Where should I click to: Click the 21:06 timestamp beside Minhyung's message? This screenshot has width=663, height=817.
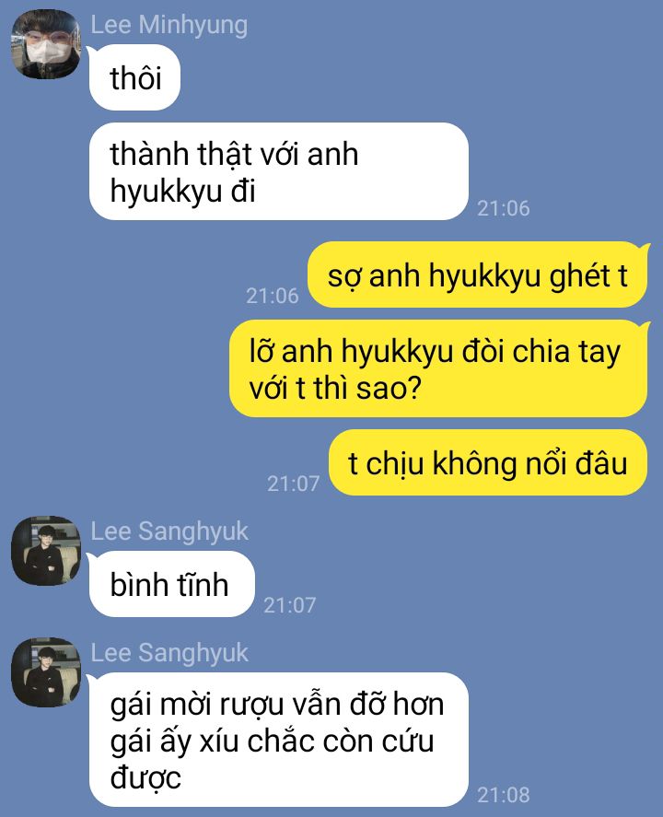(503, 208)
